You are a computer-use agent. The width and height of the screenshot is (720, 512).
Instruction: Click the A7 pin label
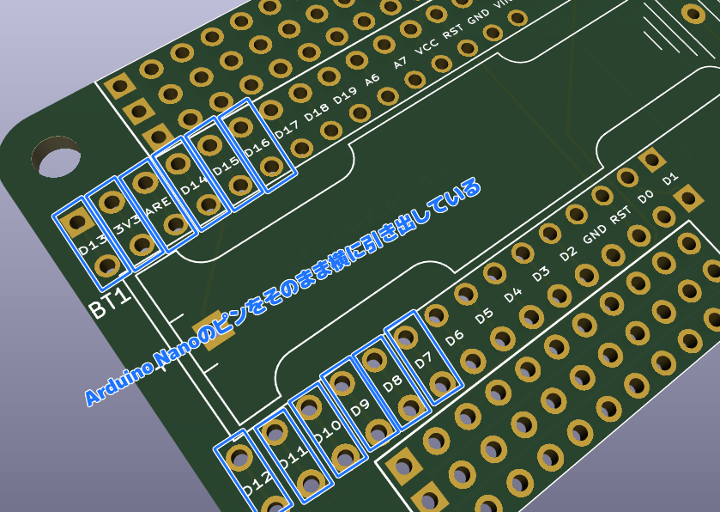pos(400,63)
